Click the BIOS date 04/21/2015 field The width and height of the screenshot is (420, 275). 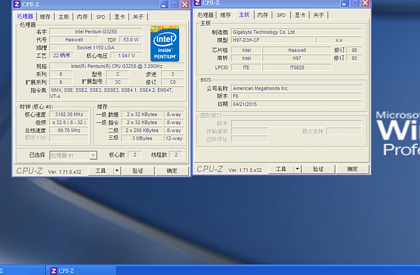[296, 104]
